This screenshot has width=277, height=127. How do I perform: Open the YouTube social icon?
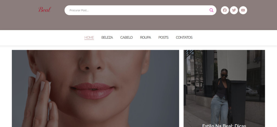point(243,10)
